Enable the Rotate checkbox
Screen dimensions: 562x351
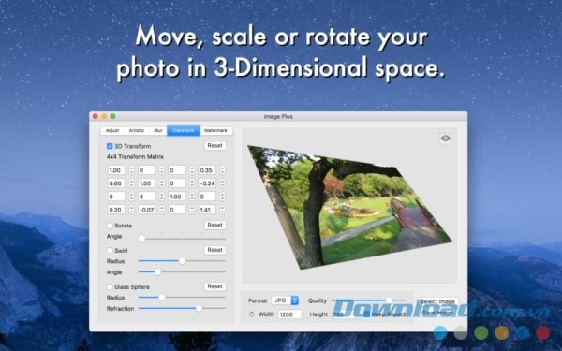110,226
